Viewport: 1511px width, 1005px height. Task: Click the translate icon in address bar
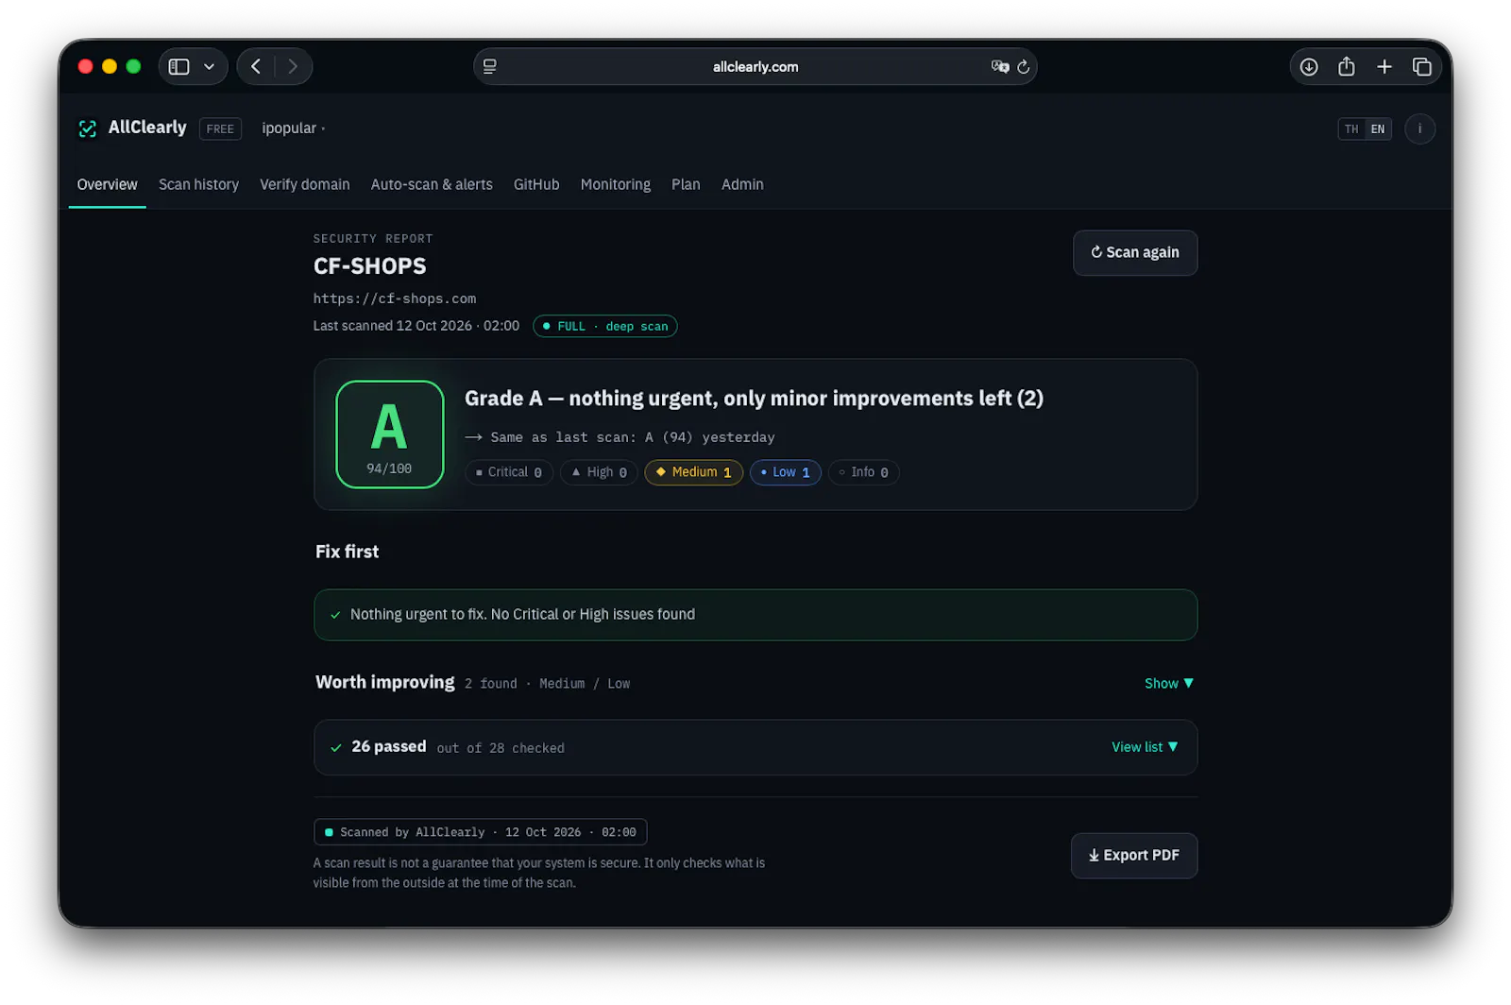coord(999,67)
